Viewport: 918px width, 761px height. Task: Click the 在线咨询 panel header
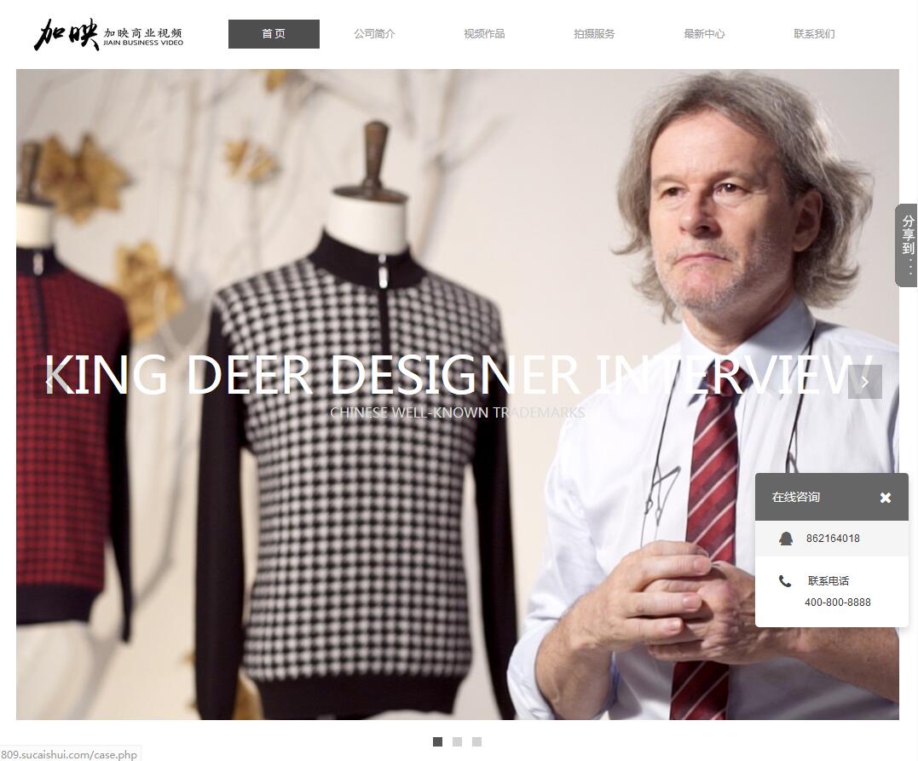tap(831, 497)
